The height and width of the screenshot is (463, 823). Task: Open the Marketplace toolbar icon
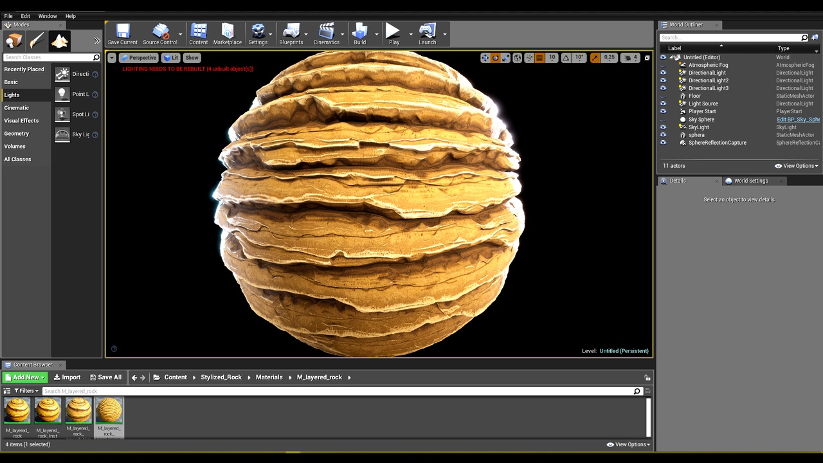point(228,34)
